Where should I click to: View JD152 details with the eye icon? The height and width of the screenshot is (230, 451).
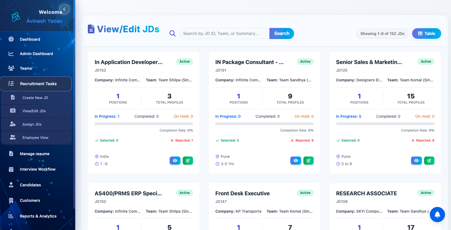point(175,161)
